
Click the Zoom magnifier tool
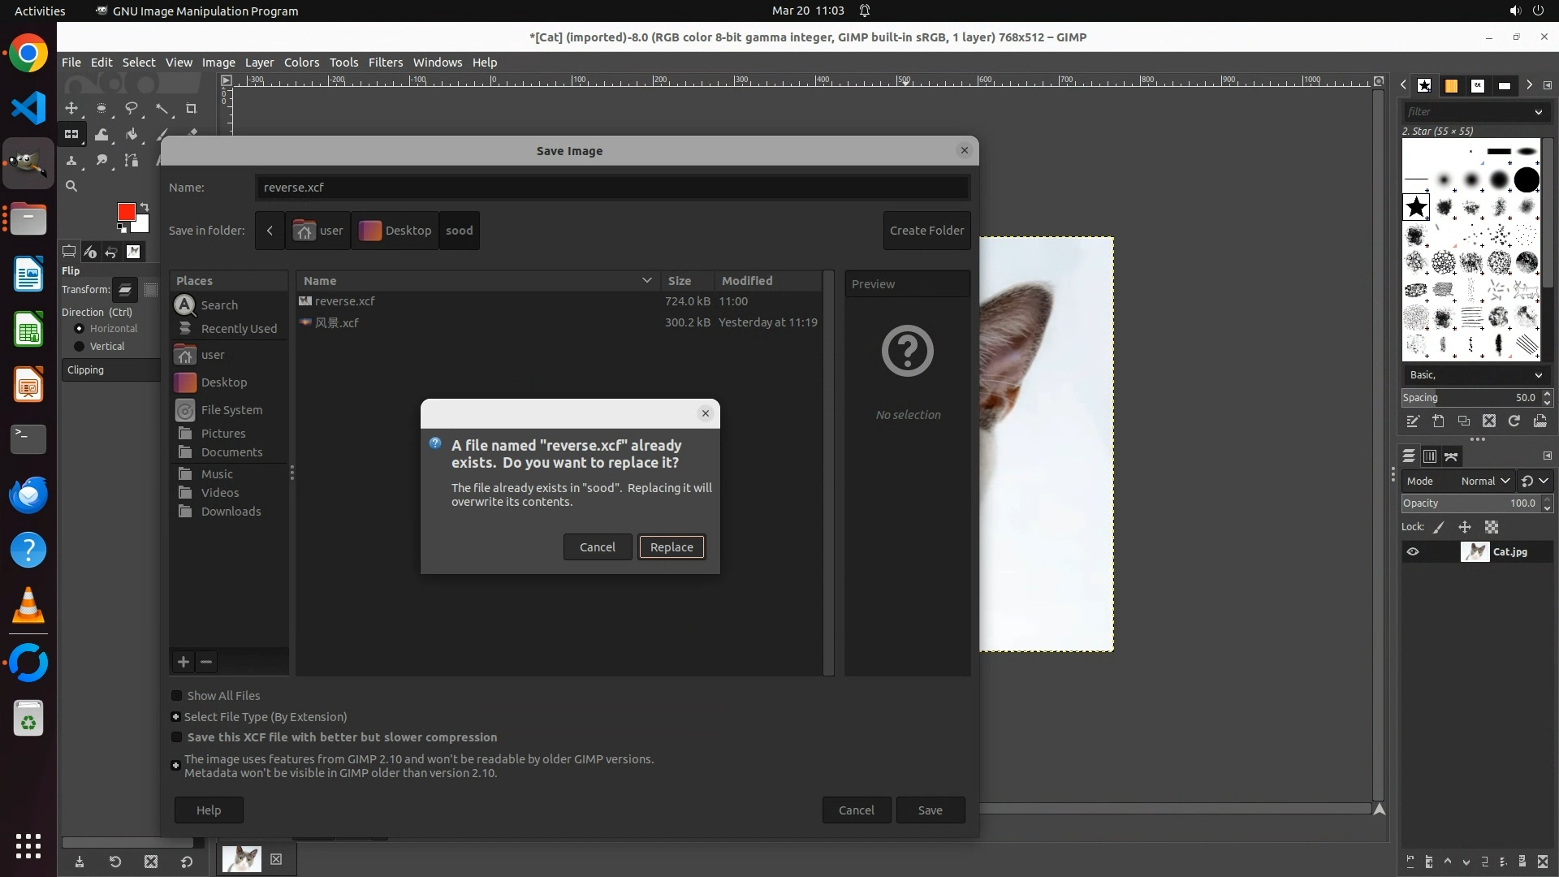pyautogui.click(x=71, y=186)
